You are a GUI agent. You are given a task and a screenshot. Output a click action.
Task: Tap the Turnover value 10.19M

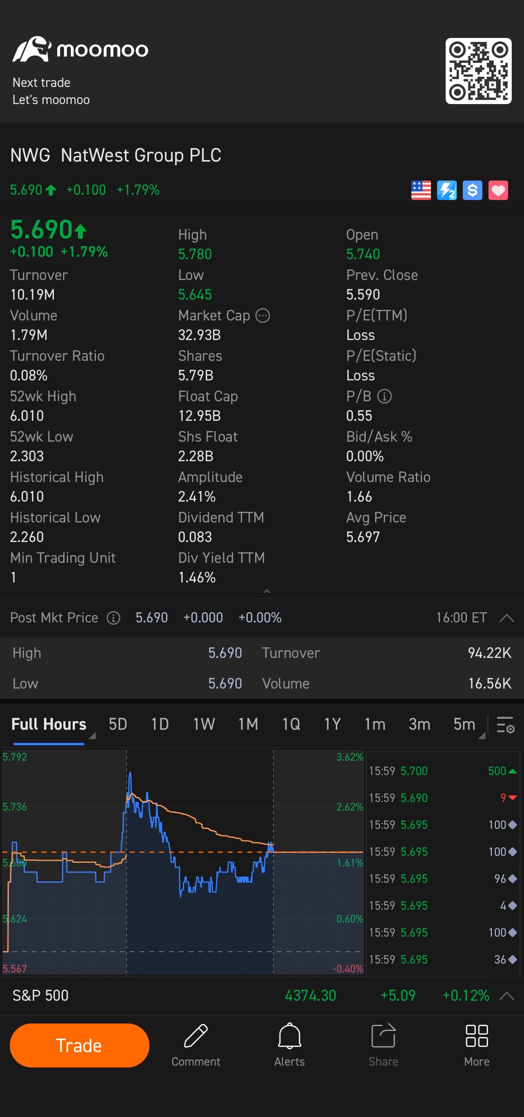pos(32,295)
